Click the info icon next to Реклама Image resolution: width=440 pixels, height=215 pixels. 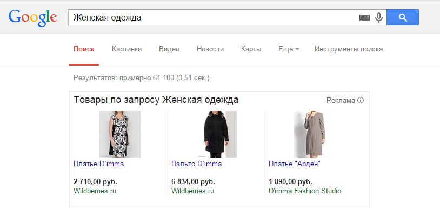(x=361, y=100)
